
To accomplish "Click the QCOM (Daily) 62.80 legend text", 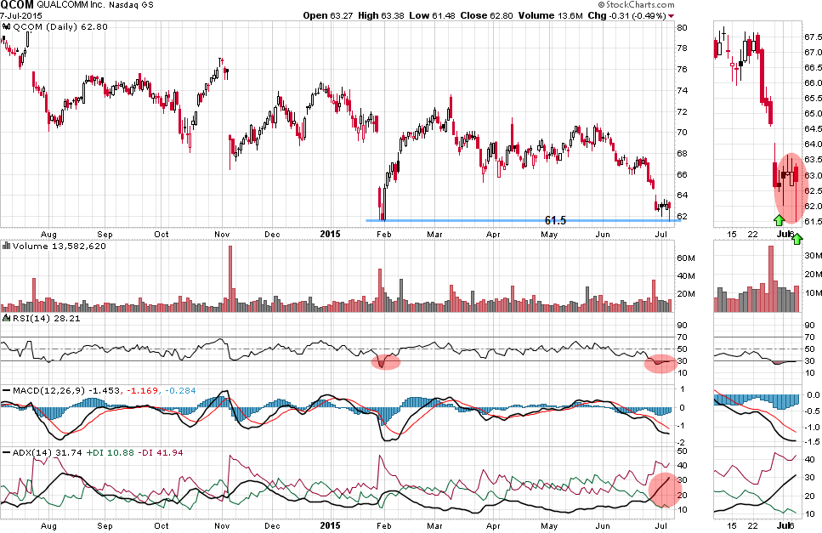I will tap(60, 27).
